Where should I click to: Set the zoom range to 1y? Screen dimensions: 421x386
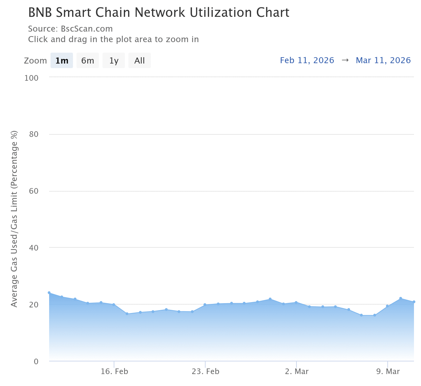tap(114, 61)
